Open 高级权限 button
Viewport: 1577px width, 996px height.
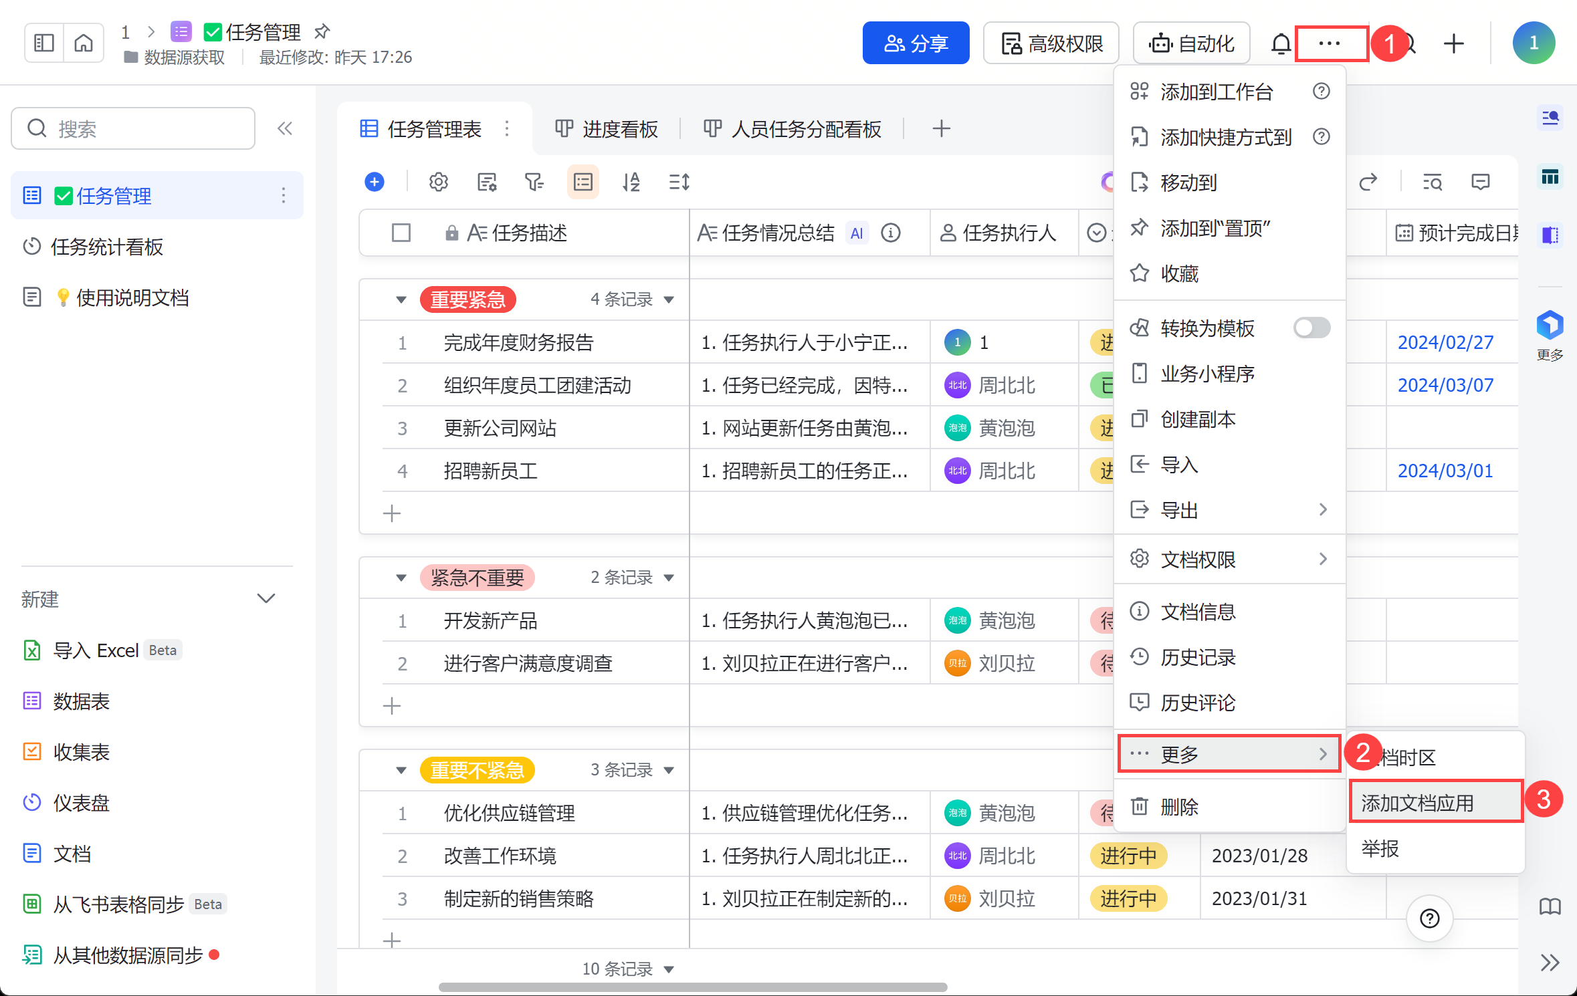pyautogui.click(x=1051, y=43)
